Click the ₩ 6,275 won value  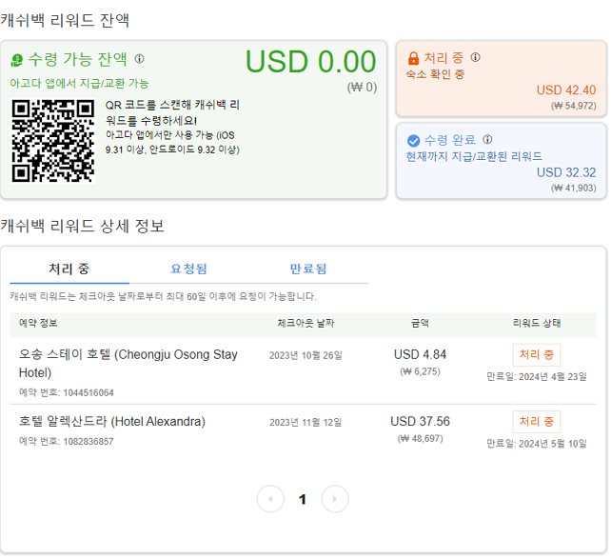pos(420,371)
